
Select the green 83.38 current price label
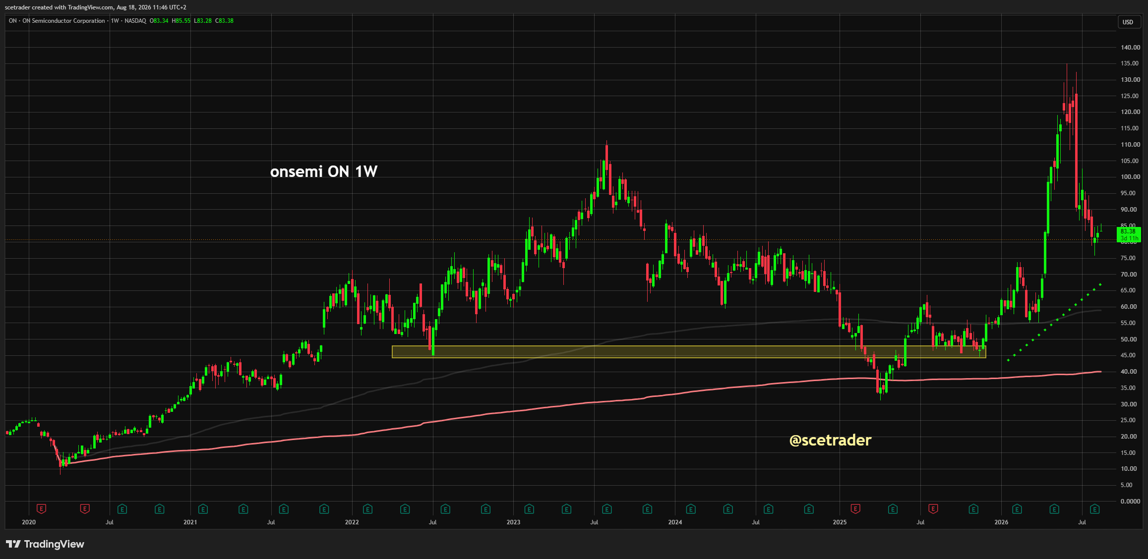tap(1129, 234)
